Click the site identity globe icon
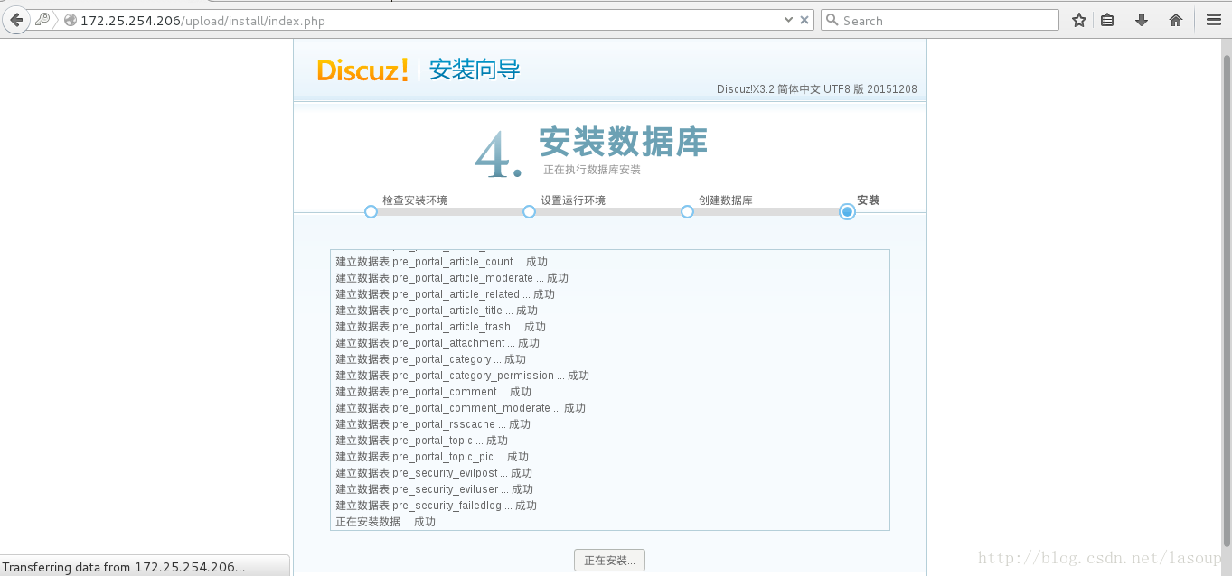Screen dimensions: 1232x576 click(70, 20)
